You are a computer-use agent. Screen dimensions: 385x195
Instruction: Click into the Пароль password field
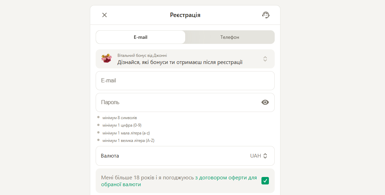point(177,102)
